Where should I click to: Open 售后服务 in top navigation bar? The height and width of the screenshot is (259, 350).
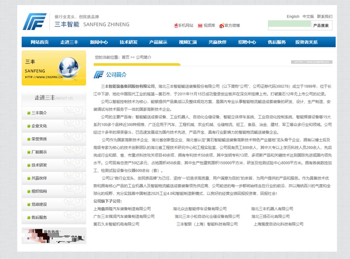277,42
